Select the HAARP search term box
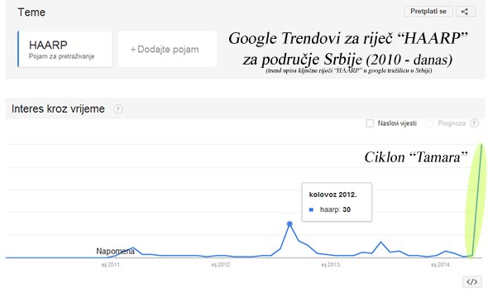The image size is (488, 298). [65, 49]
